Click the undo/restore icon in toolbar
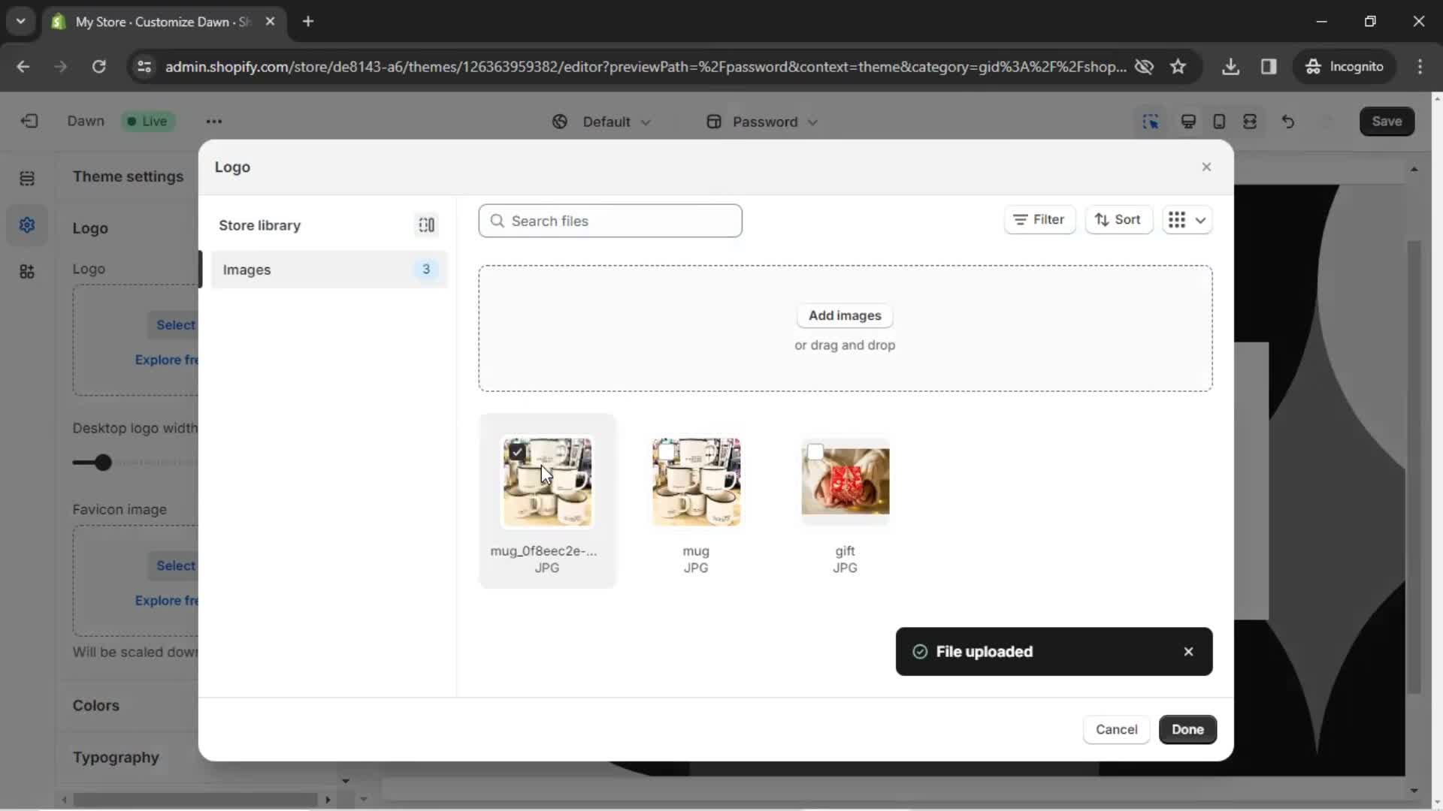Viewport: 1443px width, 811px height. coord(1288,121)
